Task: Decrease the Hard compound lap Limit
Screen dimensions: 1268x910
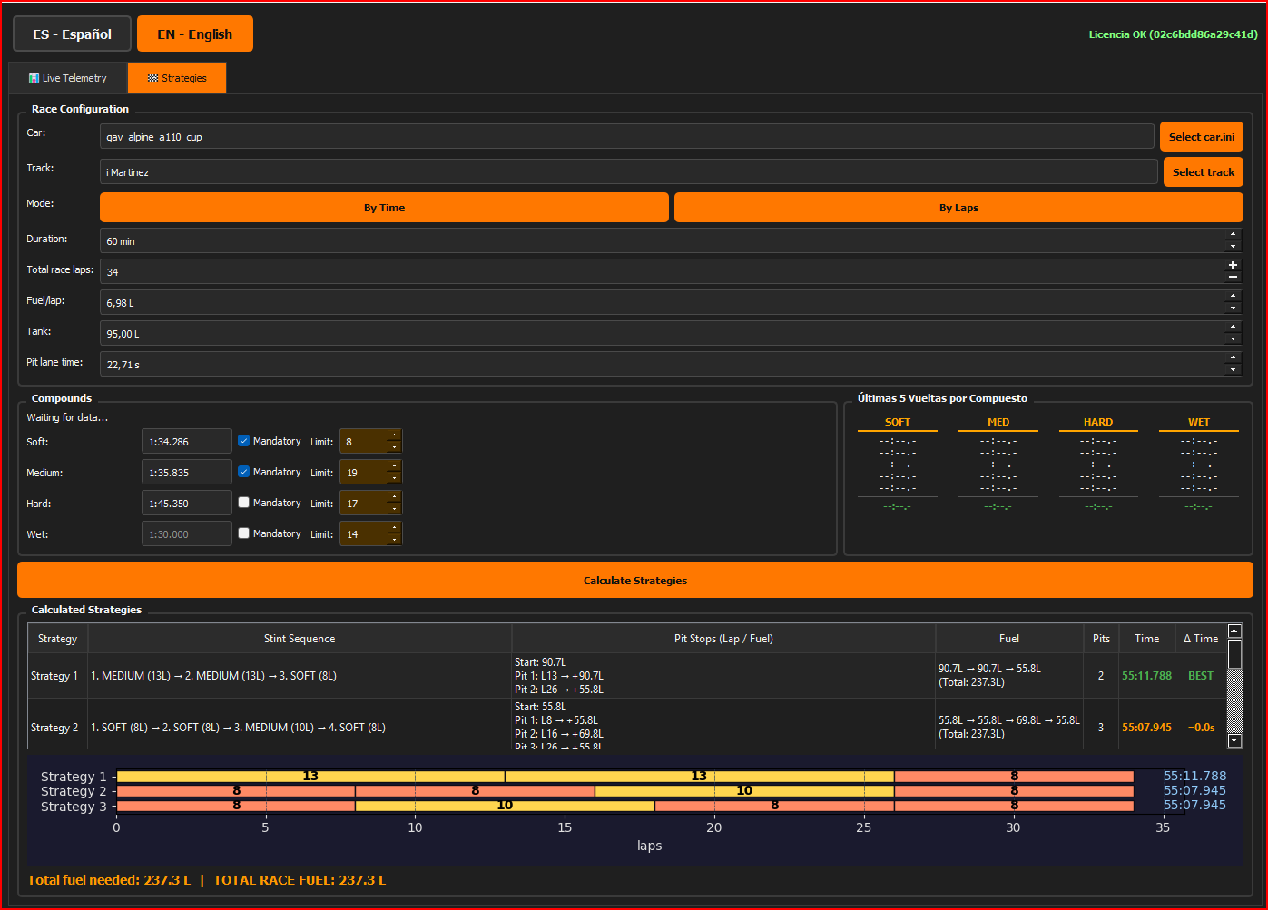Action: tap(394, 509)
